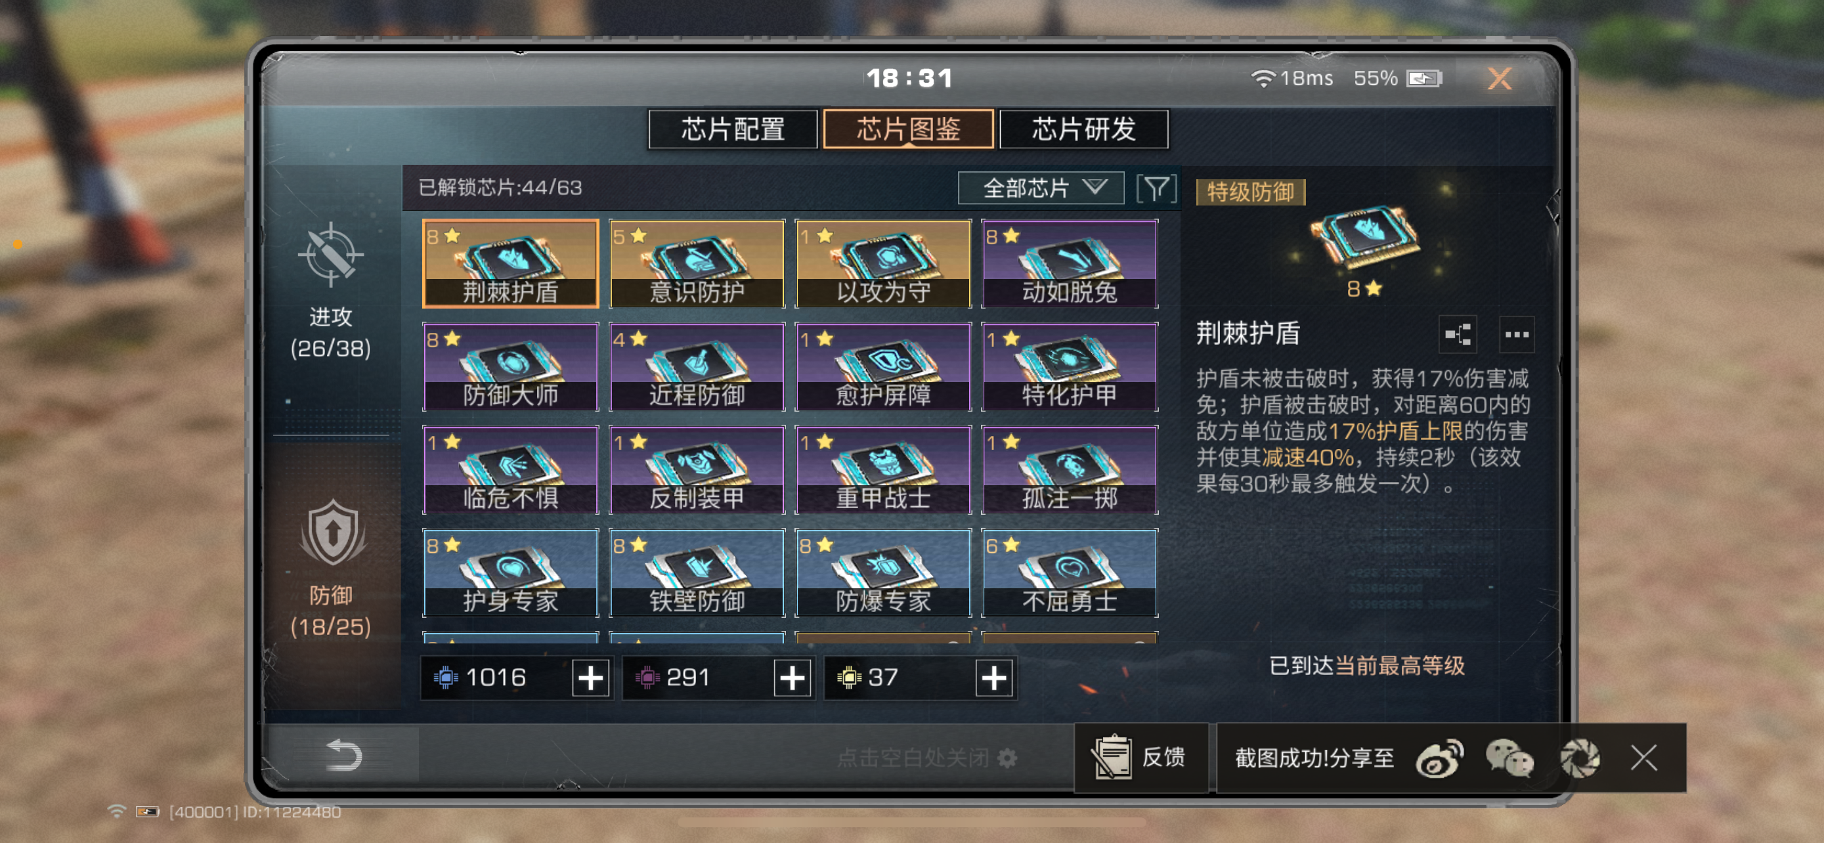Add more gold chip currency 37
1824x843 pixels.
[x=994, y=678]
